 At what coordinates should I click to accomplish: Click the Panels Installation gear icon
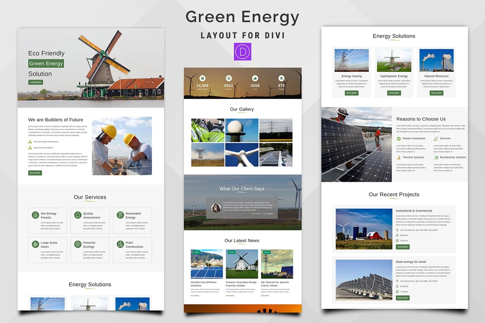[399, 138]
